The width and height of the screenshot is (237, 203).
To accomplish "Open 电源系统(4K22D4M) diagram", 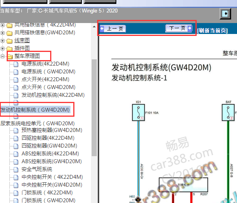I will point(45,64).
